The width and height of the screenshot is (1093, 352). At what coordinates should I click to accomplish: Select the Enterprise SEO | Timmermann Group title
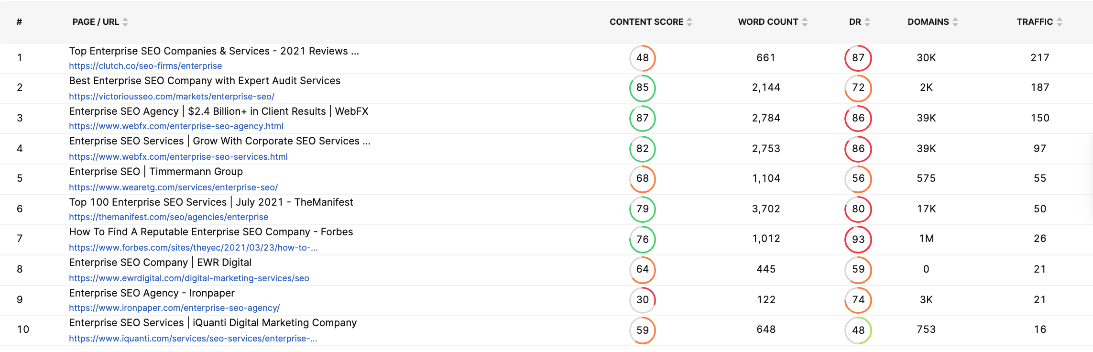[155, 171]
